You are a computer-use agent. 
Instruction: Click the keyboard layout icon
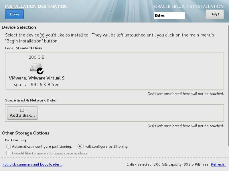[x=157, y=15]
